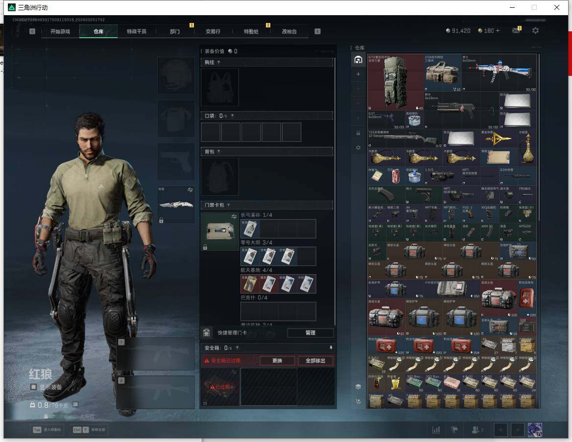
Task: Click the stack layers icon in warehouse sidebar
Action: pos(358,387)
